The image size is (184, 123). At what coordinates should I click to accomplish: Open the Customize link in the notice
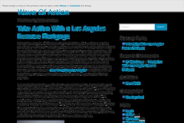pos(75,6)
